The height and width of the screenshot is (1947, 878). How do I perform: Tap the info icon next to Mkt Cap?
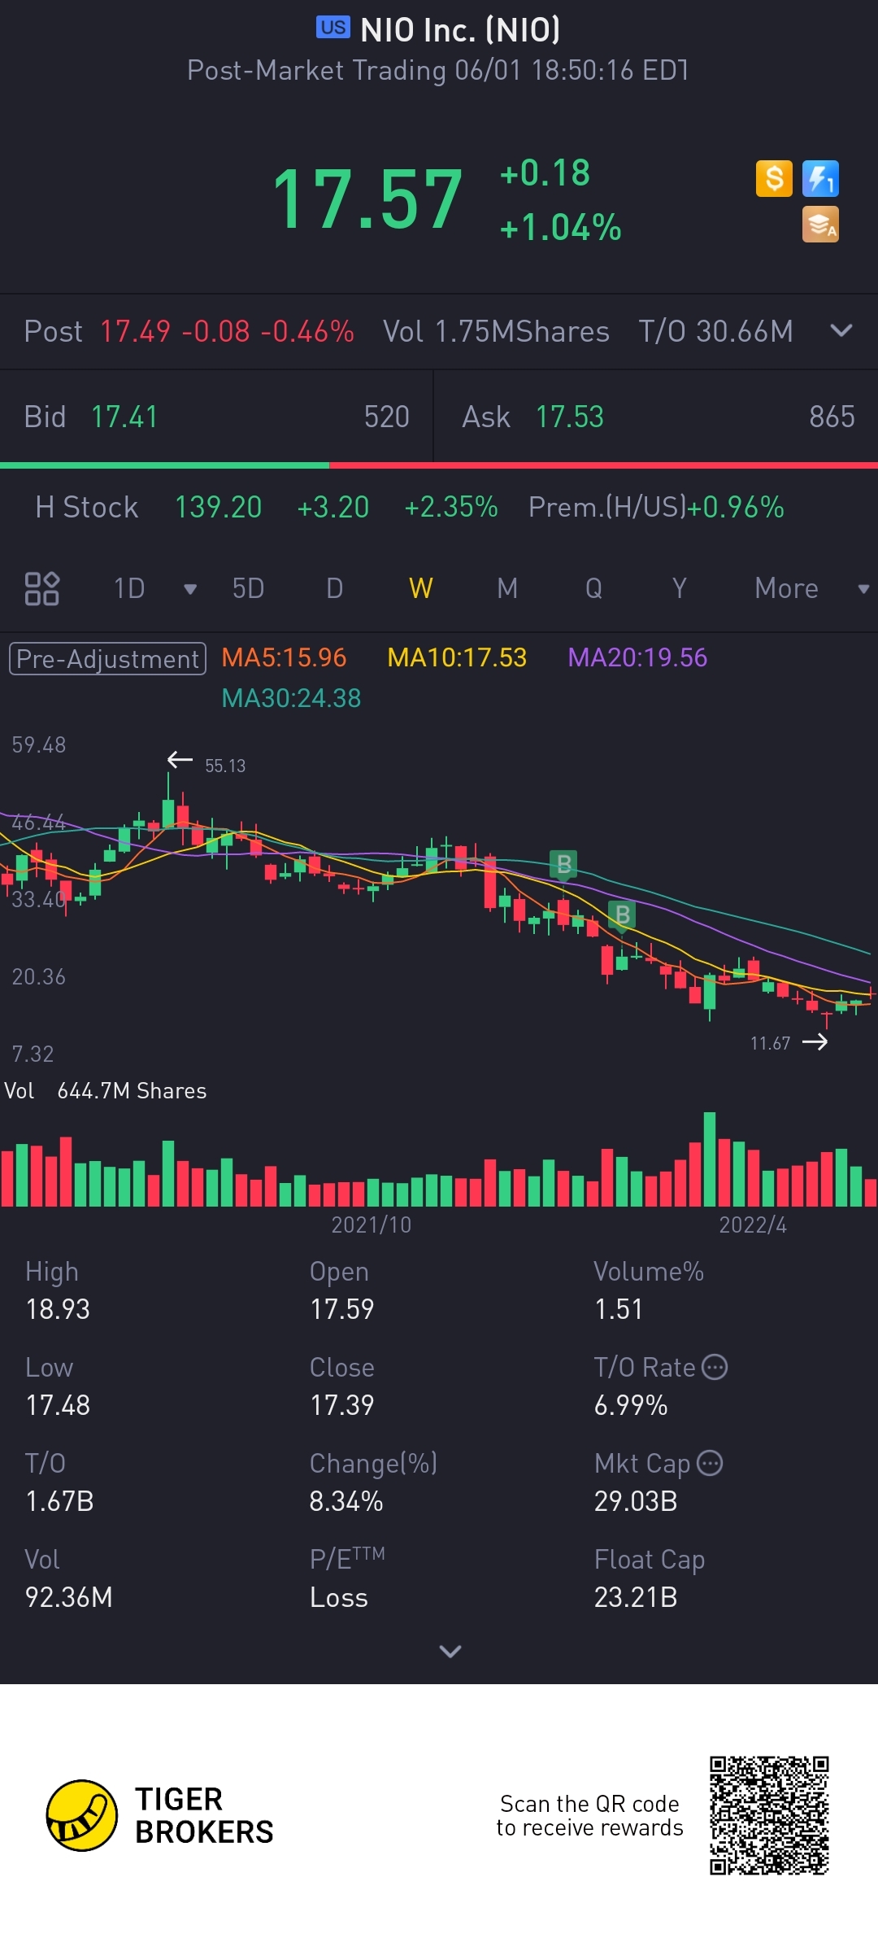pos(710,1463)
